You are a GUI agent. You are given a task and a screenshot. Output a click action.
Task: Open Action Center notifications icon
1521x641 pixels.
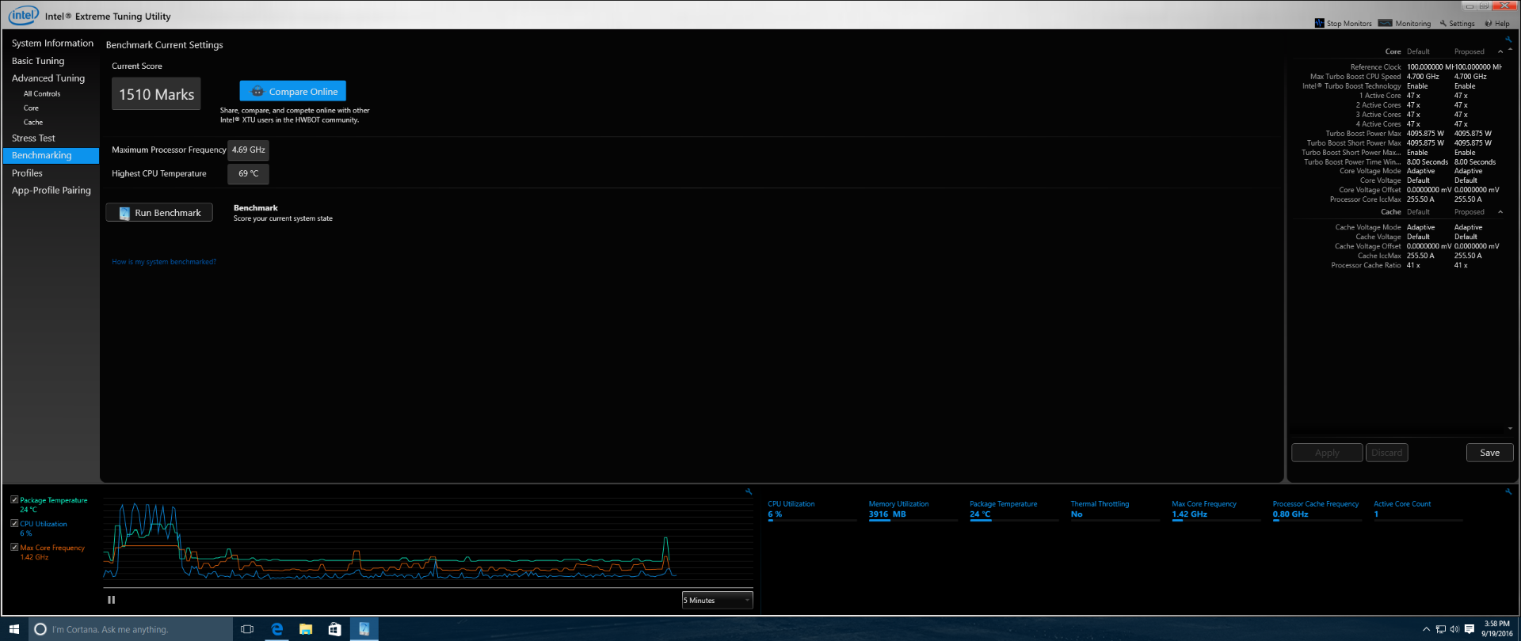pos(1469,630)
